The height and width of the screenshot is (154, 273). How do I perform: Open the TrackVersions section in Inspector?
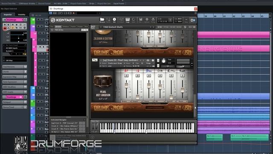15,67
